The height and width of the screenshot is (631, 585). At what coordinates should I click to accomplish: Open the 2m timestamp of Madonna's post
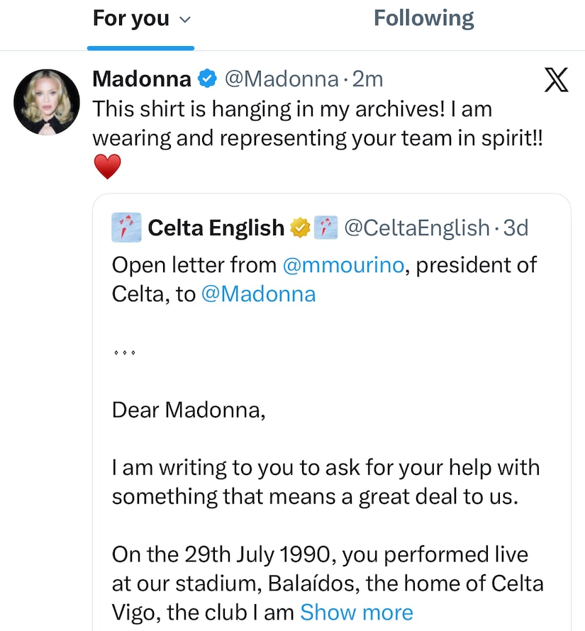(x=367, y=79)
